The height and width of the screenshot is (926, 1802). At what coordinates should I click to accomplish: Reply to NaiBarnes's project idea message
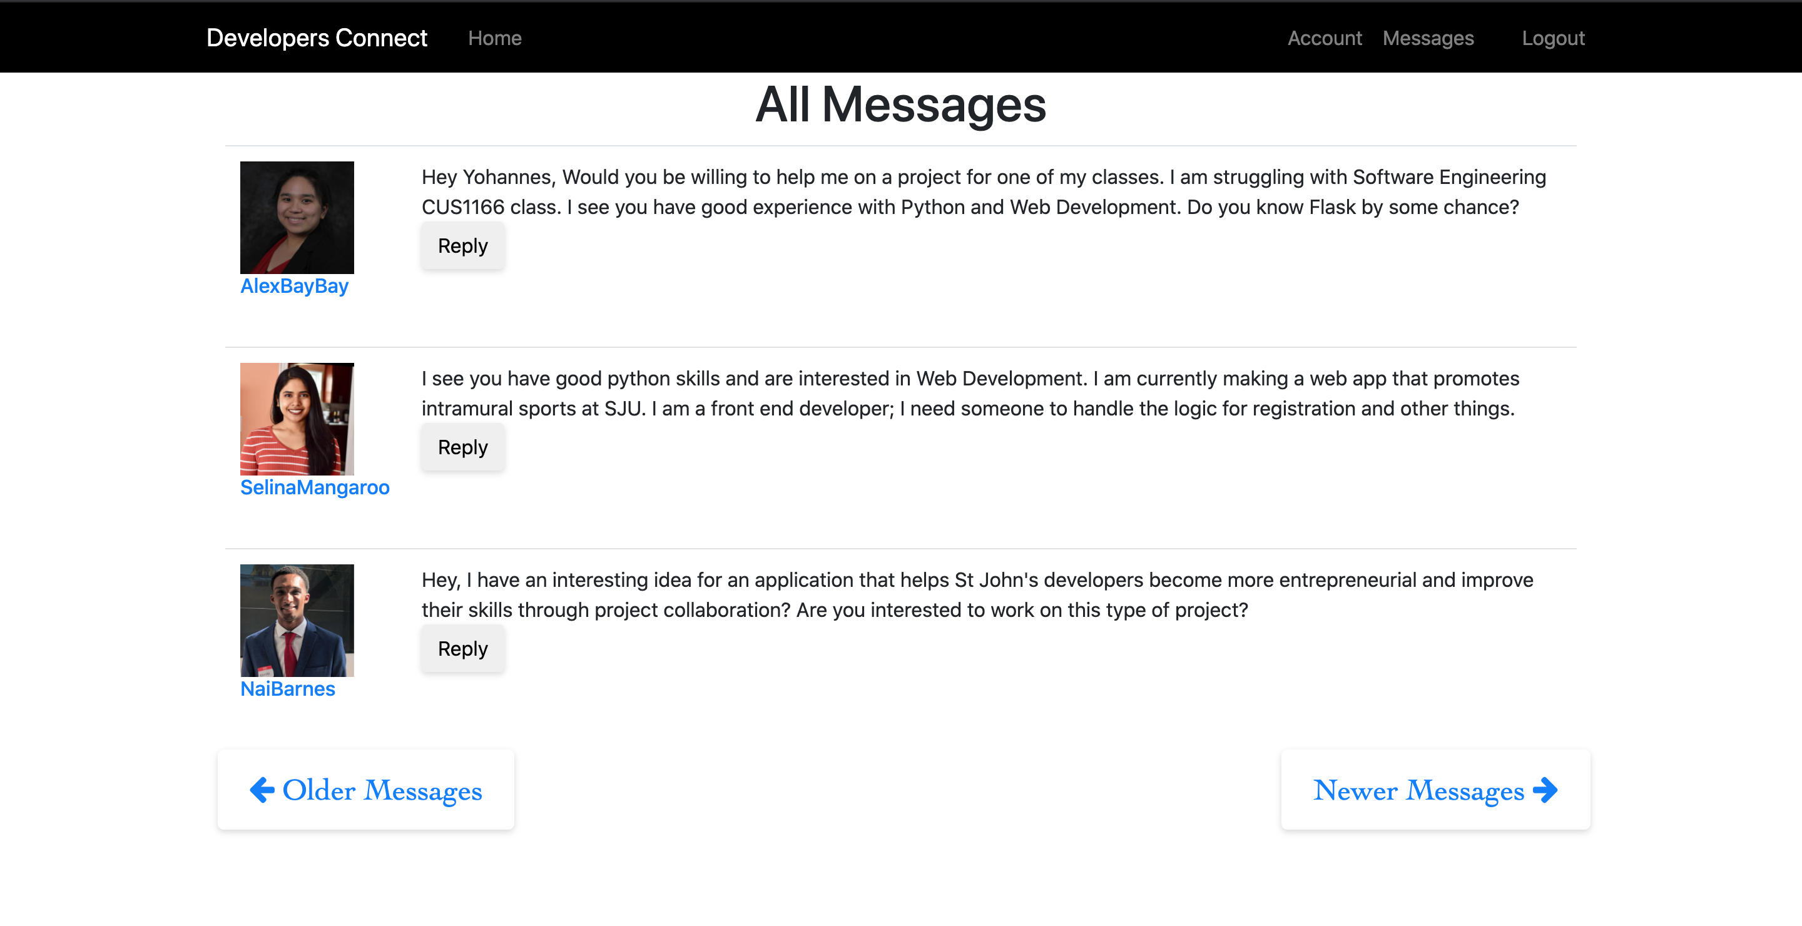[x=462, y=649]
